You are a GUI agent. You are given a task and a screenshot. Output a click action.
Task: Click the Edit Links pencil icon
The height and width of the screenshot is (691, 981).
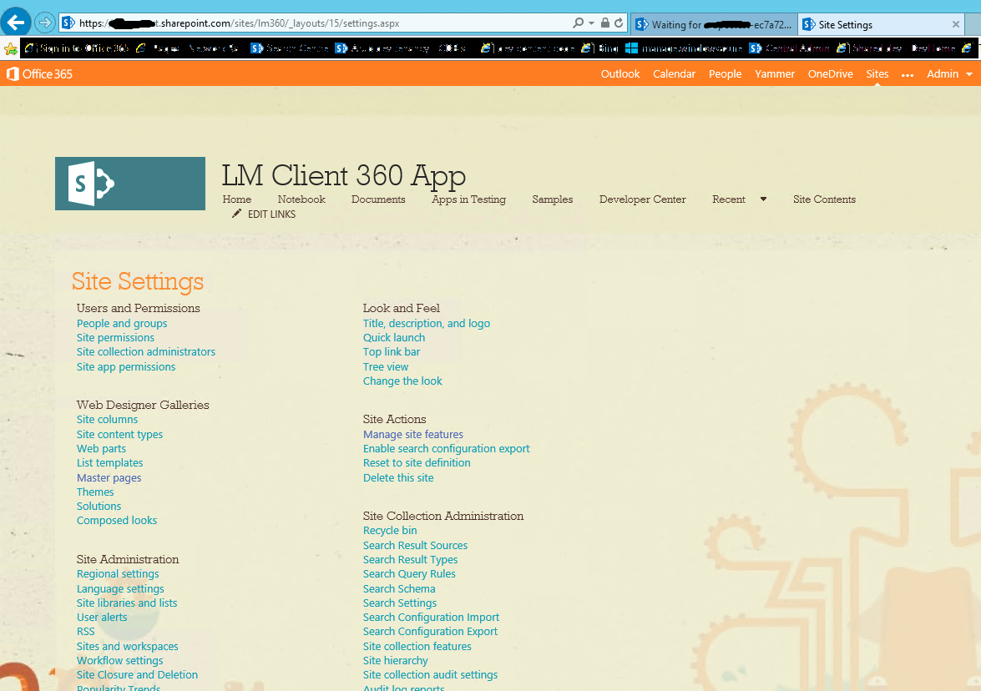click(x=236, y=214)
